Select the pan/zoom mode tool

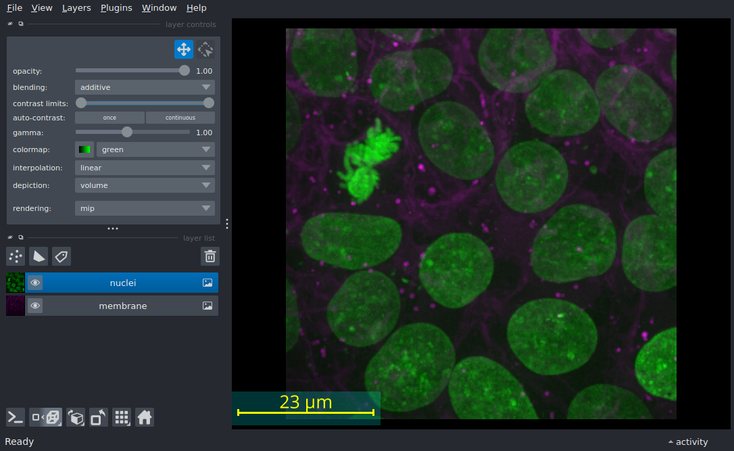[184, 49]
